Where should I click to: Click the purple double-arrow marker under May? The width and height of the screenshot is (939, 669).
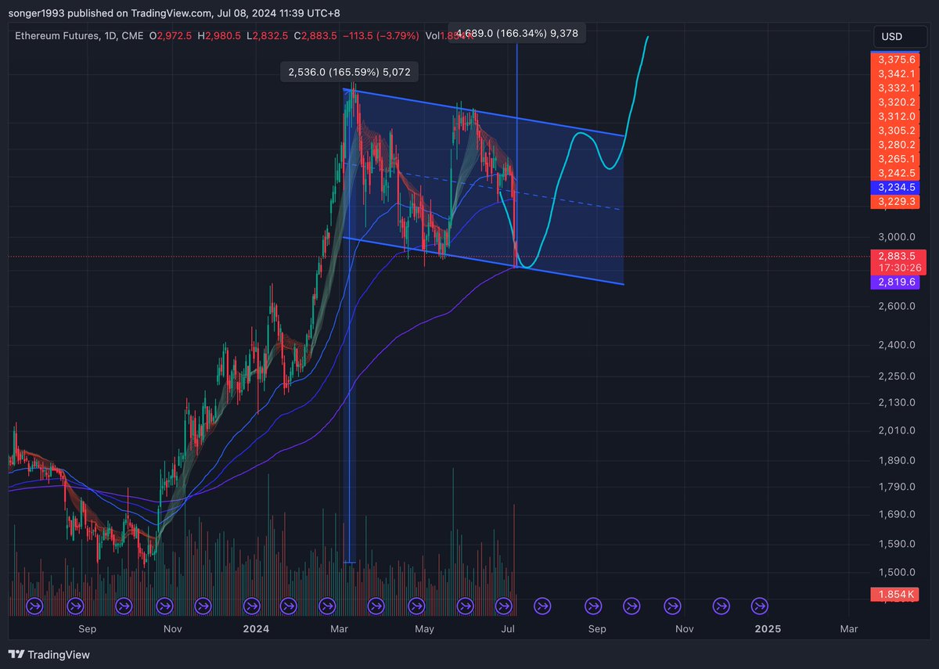[x=415, y=605]
